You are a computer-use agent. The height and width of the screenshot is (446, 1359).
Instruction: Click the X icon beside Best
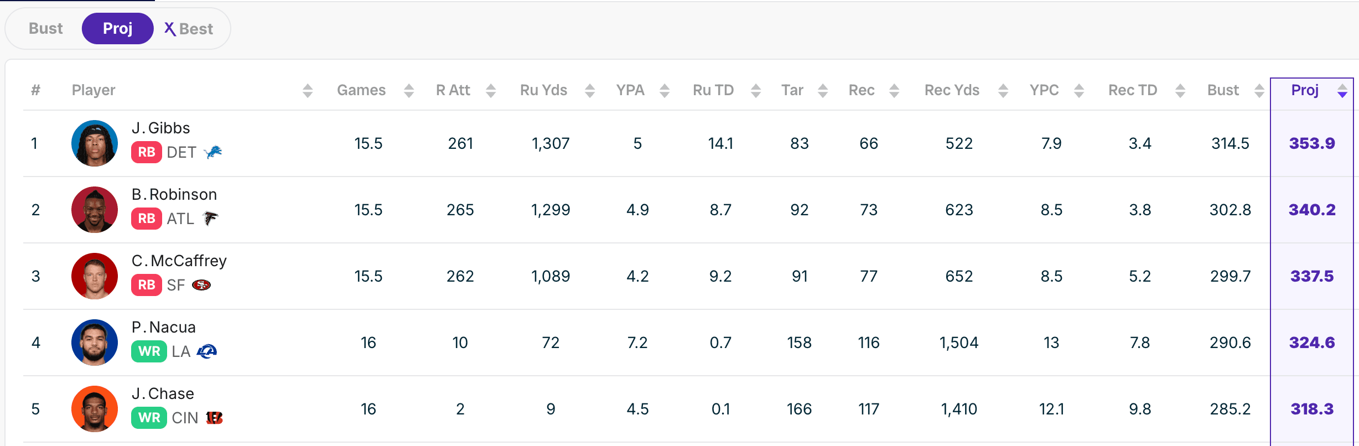point(170,29)
